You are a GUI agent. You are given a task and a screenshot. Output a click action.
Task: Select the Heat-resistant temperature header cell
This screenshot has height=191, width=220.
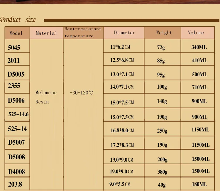pyautogui.click(x=83, y=33)
